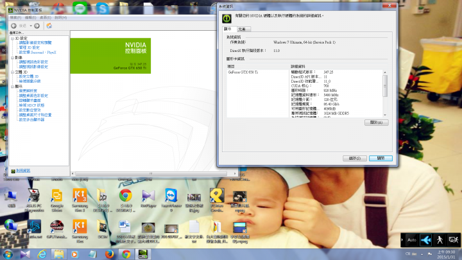The image size is (462, 260).
Task: Click the 關於(A) button
Action: [x=376, y=123]
